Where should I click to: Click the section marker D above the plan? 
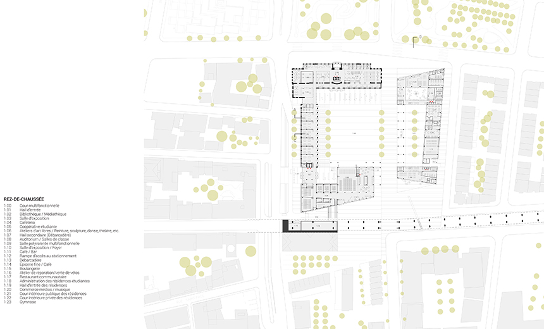(x=420, y=38)
